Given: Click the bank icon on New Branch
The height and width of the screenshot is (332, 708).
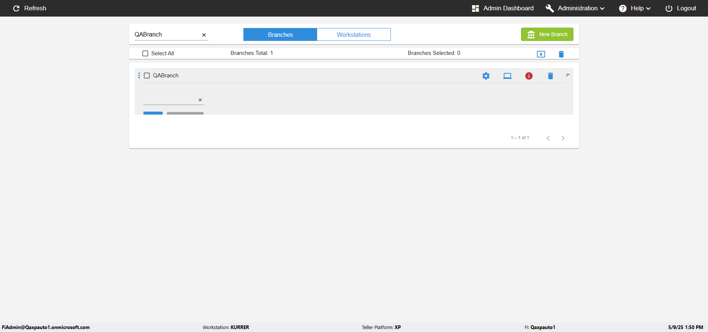Looking at the screenshot, I should click(x=531, y=34).
